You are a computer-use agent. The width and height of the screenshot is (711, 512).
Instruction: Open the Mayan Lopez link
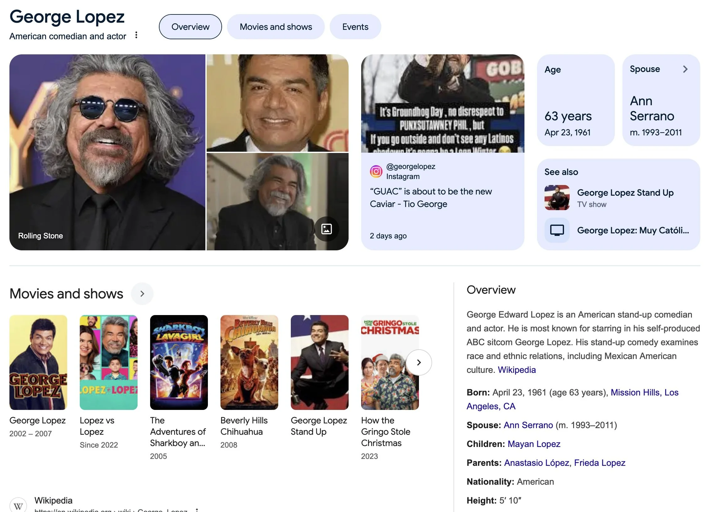pyautogui.click(x=534, y=444)
